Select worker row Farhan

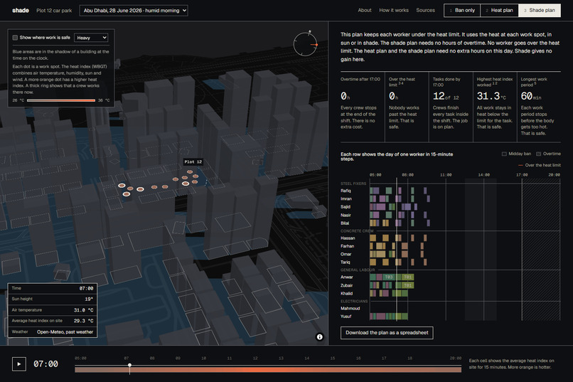click(450, 246)
